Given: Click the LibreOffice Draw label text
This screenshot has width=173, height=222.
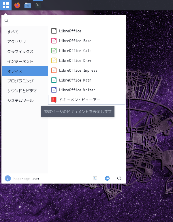Looking at the screenshot, I should pos(75,60).
